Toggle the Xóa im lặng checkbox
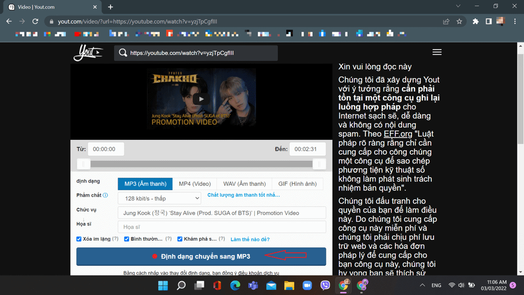Image resolution: width=524 pixels, height=295 pixels. [x=79, y=239]
